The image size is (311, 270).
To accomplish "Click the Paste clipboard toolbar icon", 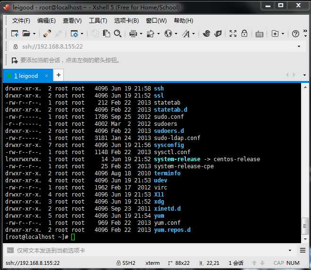I will (x=106, y=33).
